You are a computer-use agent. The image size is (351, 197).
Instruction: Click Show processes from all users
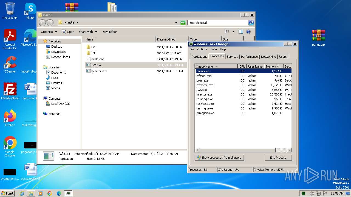219,158
